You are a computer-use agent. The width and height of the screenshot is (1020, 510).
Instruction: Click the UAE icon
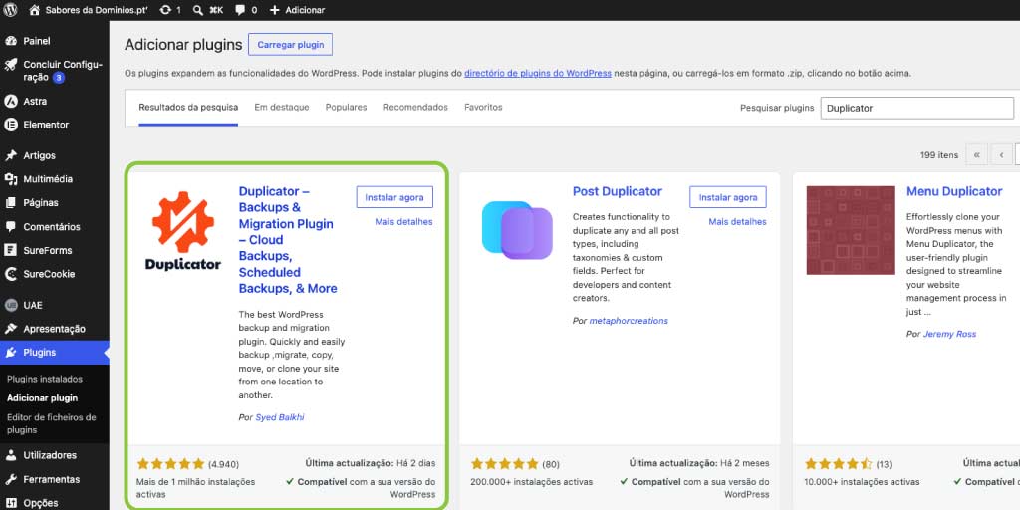10,305
